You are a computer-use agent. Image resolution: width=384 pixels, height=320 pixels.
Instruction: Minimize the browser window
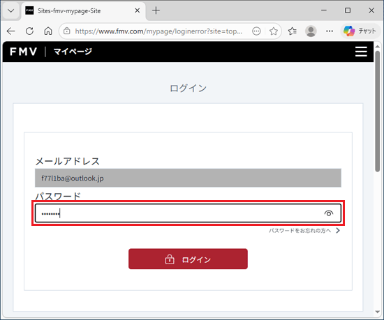click(324, 10)
